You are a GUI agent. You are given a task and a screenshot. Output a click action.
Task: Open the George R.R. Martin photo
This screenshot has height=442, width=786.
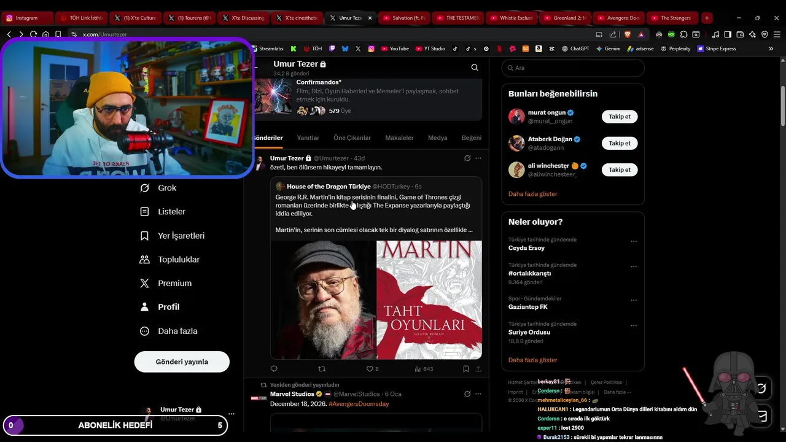click(x=323, y=300)
